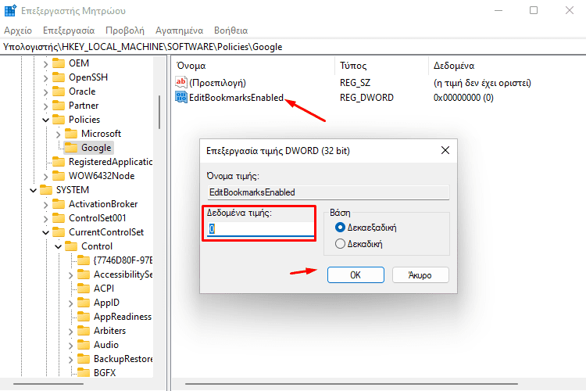Viewport: 586px width, 391px height.
Task: Collapse the SYSTEM tree node
Action: pyautogui.click(x=34, y=191)
